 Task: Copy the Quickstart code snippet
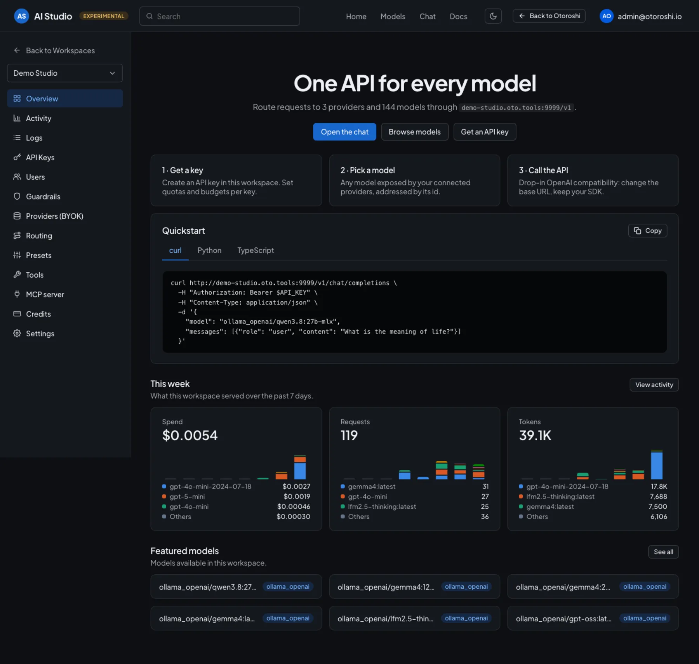(647, 231)
